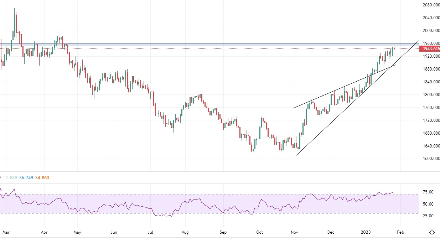The image size is (440, 238).
Task: Open chart settings via gear icon
Action: click(432, 233)
